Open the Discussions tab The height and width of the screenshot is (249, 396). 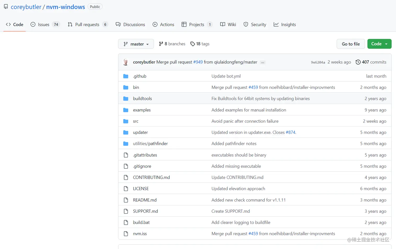[x=130, y=25]
